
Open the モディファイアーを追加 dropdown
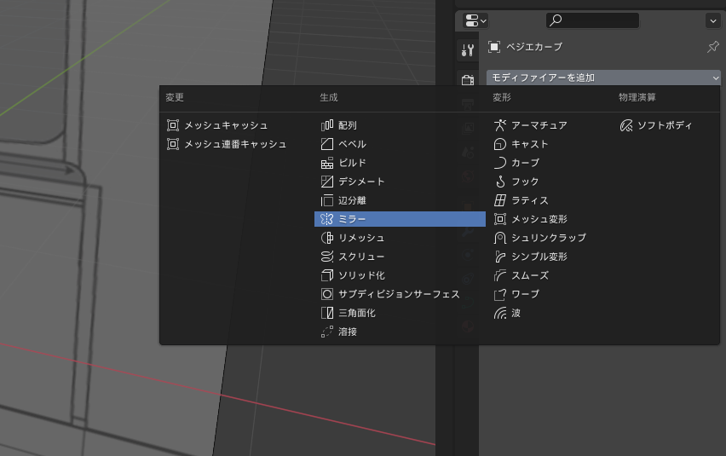pos(604,78)
